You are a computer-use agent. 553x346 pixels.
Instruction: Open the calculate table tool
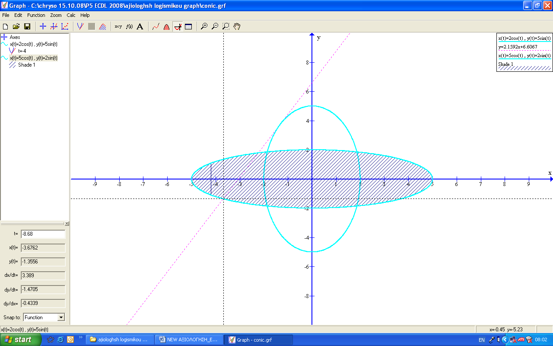(x=188, y=26)
